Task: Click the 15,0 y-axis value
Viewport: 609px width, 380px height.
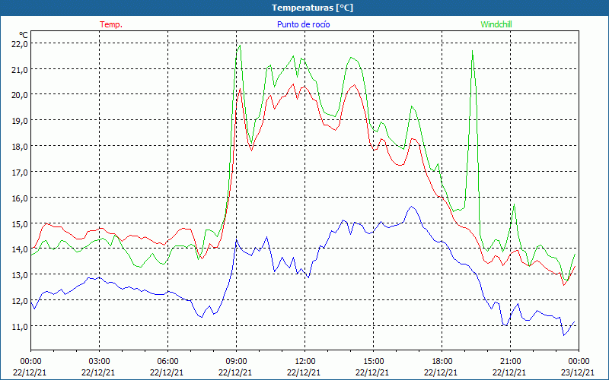Action: [20, 224]
